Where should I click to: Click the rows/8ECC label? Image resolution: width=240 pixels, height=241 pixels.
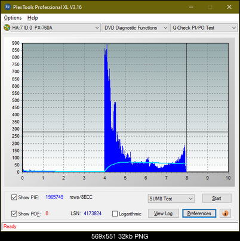click(x=81, y=197)
